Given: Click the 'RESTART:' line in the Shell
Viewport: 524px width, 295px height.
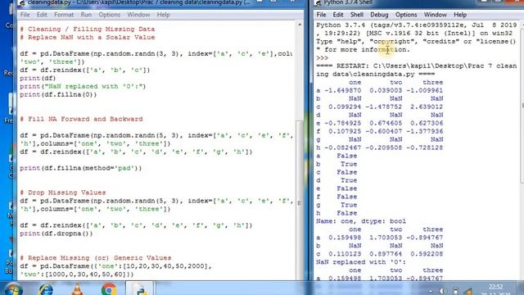Looking at the screenshot, I should tap(417, 66).
